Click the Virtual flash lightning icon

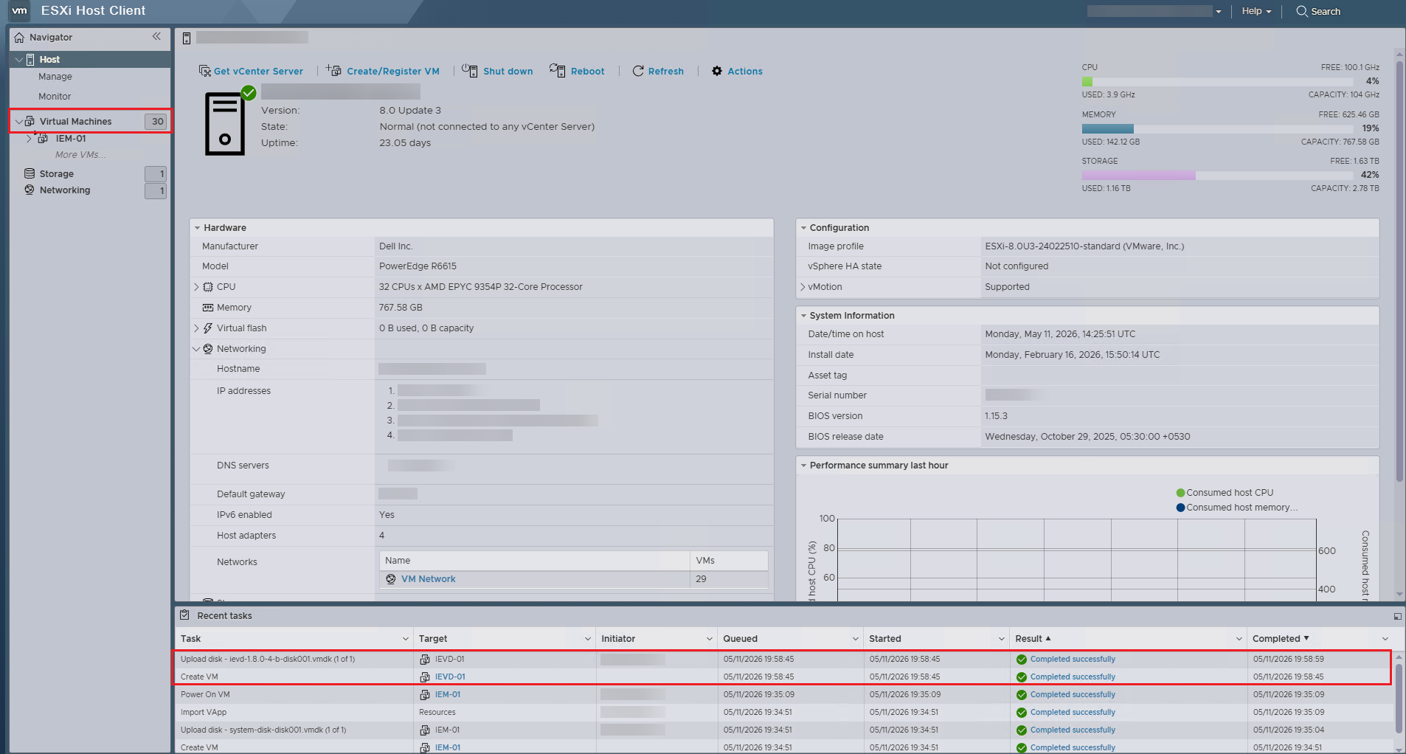(x=208, y=328)
